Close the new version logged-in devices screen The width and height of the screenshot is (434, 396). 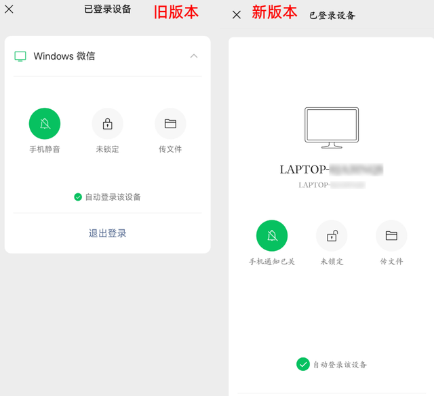point(237,15)
